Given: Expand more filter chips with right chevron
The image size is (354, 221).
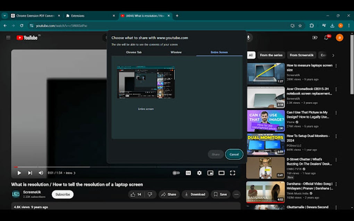Looking at the screenshot, I should coord(333,55).
